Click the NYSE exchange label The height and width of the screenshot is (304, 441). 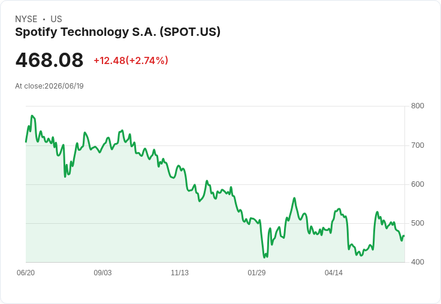pyautogui.click(x=26, y=19)
